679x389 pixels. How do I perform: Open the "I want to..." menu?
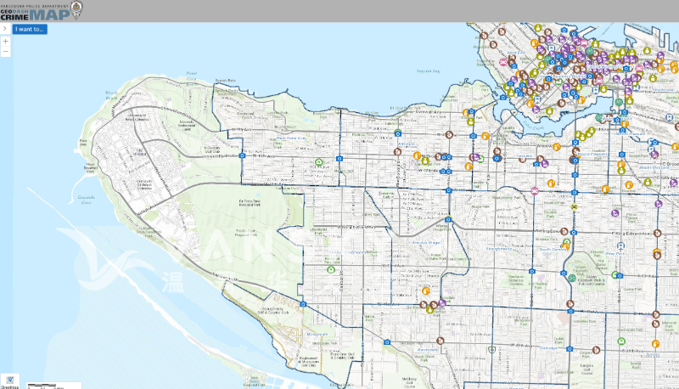(x=30, y=29)
